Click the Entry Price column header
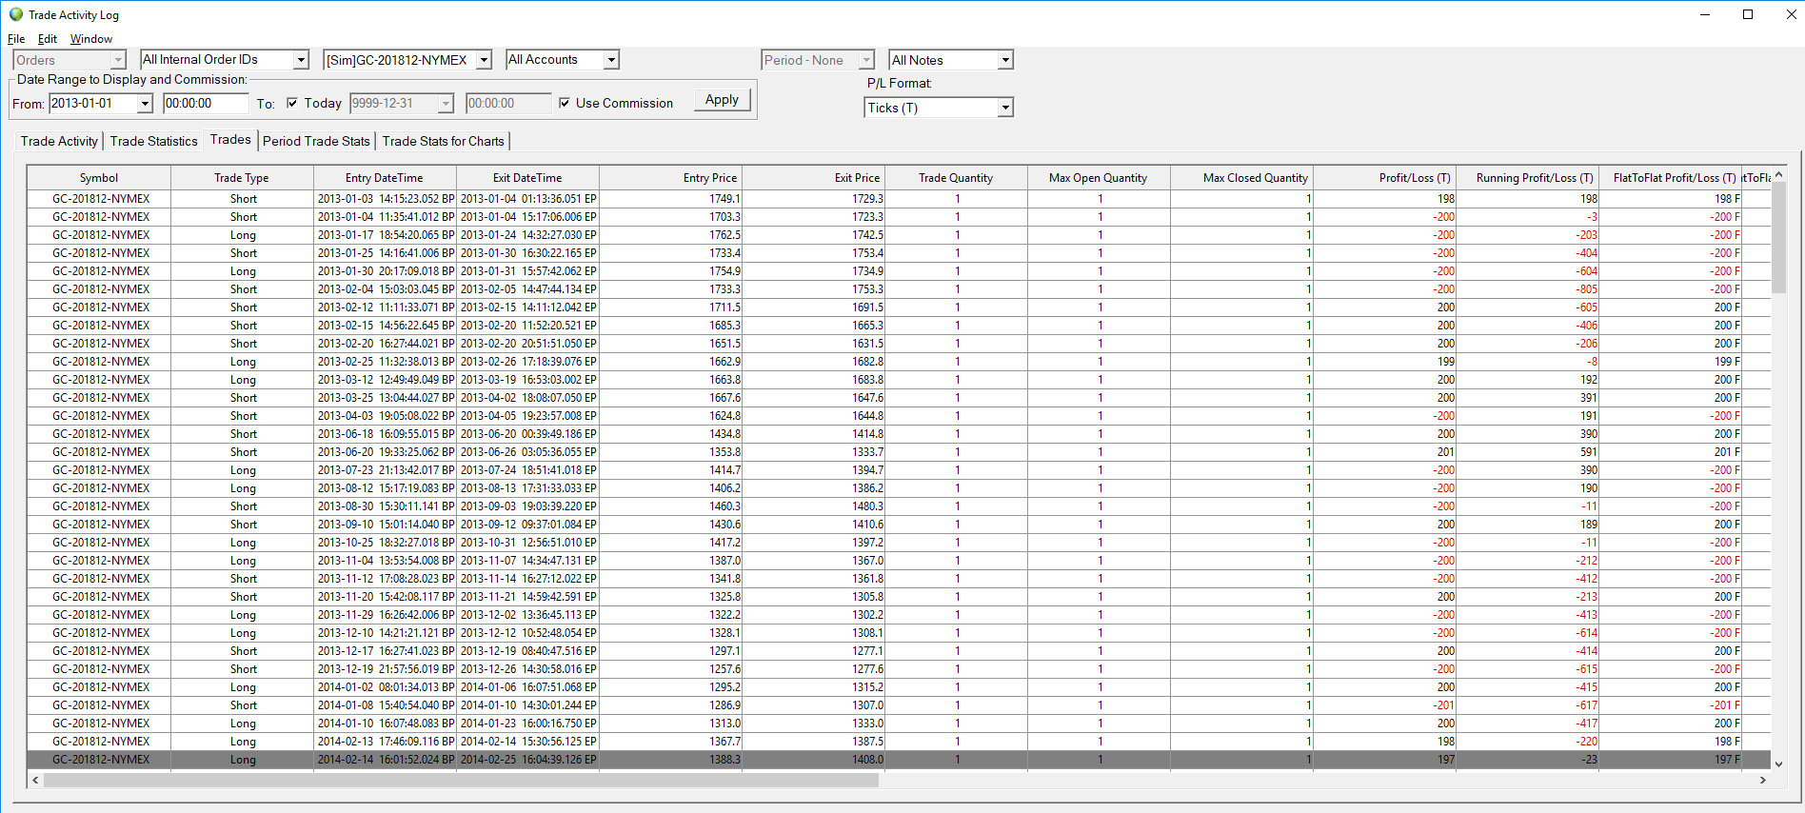The height and width of the screenshot is (813, 1805). click(x=670, y=178)
